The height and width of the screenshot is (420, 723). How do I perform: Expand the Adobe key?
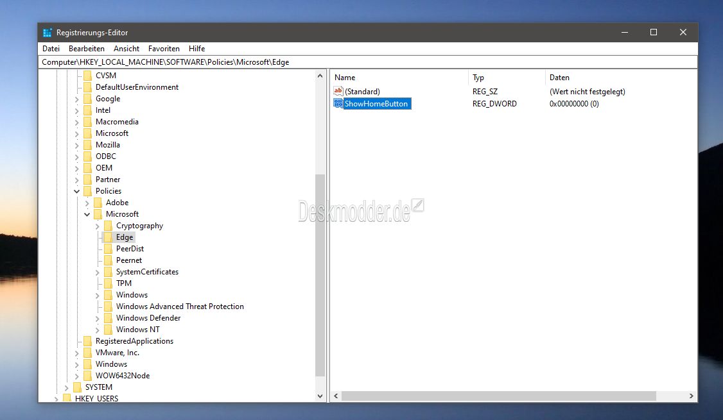[87, 203]
